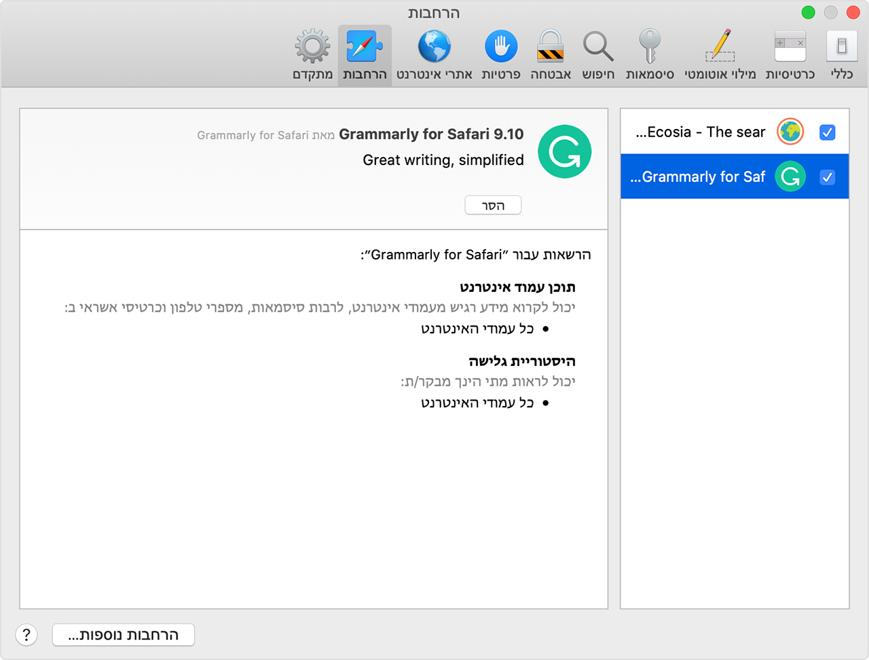
Task: Open help with the question mark button
Action: (x=26, y=635)
